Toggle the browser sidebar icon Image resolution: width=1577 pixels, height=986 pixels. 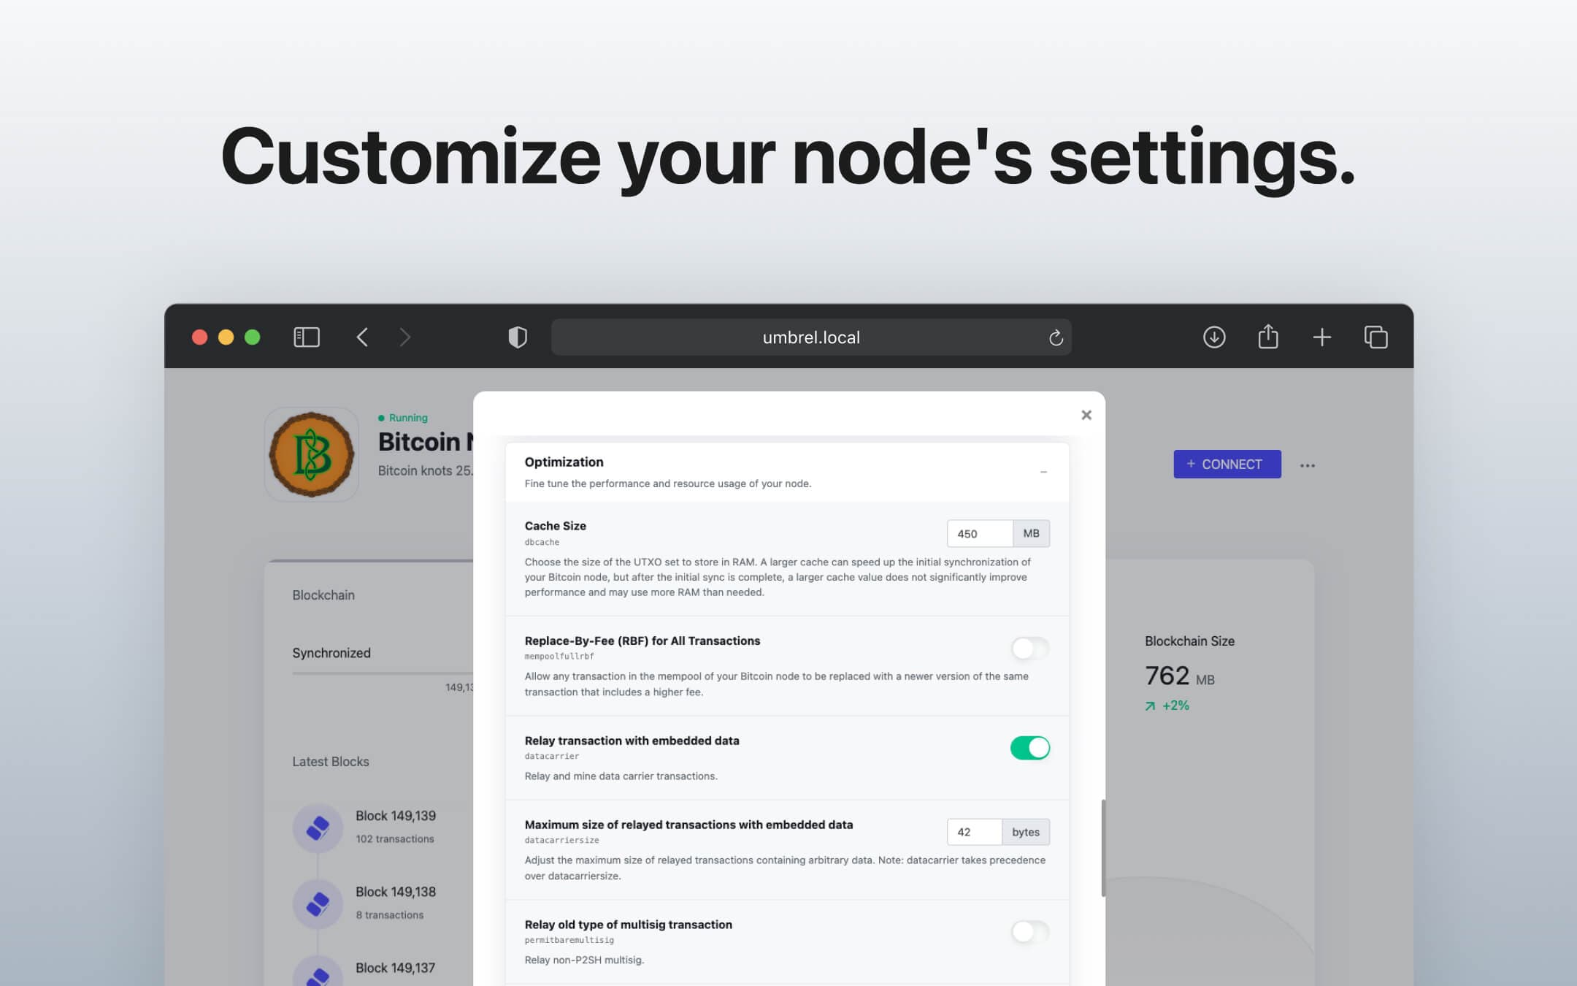[x=307, y=337]
